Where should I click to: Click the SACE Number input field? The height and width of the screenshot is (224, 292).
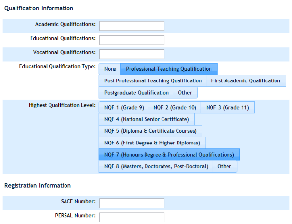131,203
